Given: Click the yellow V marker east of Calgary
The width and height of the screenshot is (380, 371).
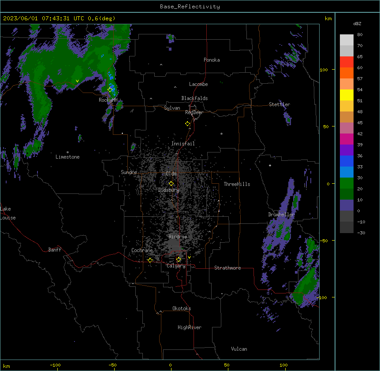Looking at the screenshot, I should tap(189, 257).
